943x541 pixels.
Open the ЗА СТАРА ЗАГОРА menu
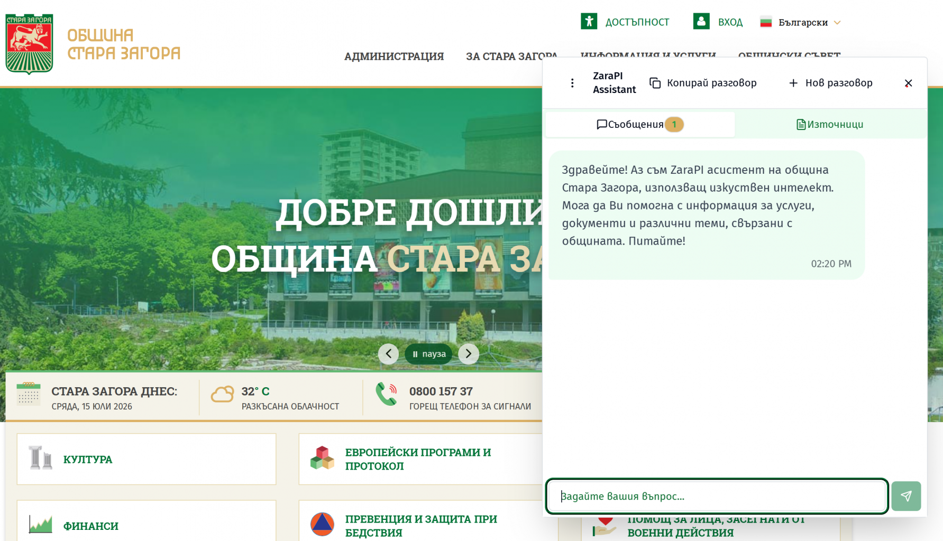511,56
